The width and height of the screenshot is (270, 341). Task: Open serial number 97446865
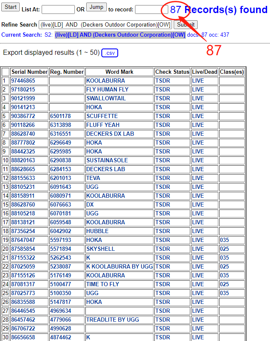(23, 81)
